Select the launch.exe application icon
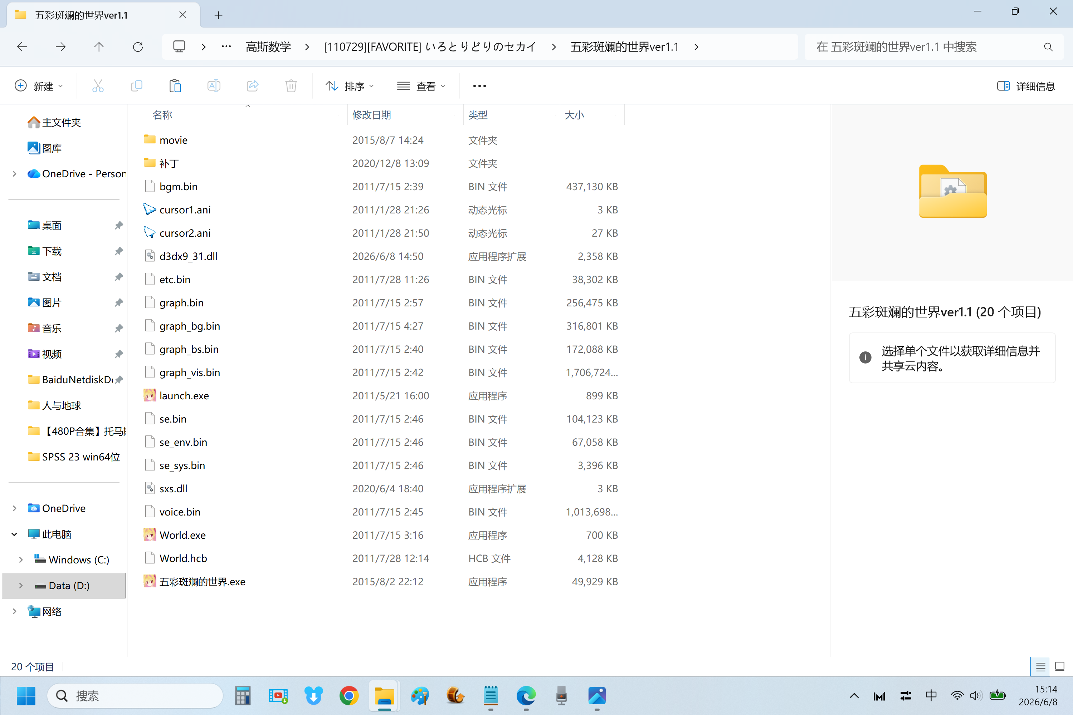This screenshot has height=715, width=1073. (150, 395)
